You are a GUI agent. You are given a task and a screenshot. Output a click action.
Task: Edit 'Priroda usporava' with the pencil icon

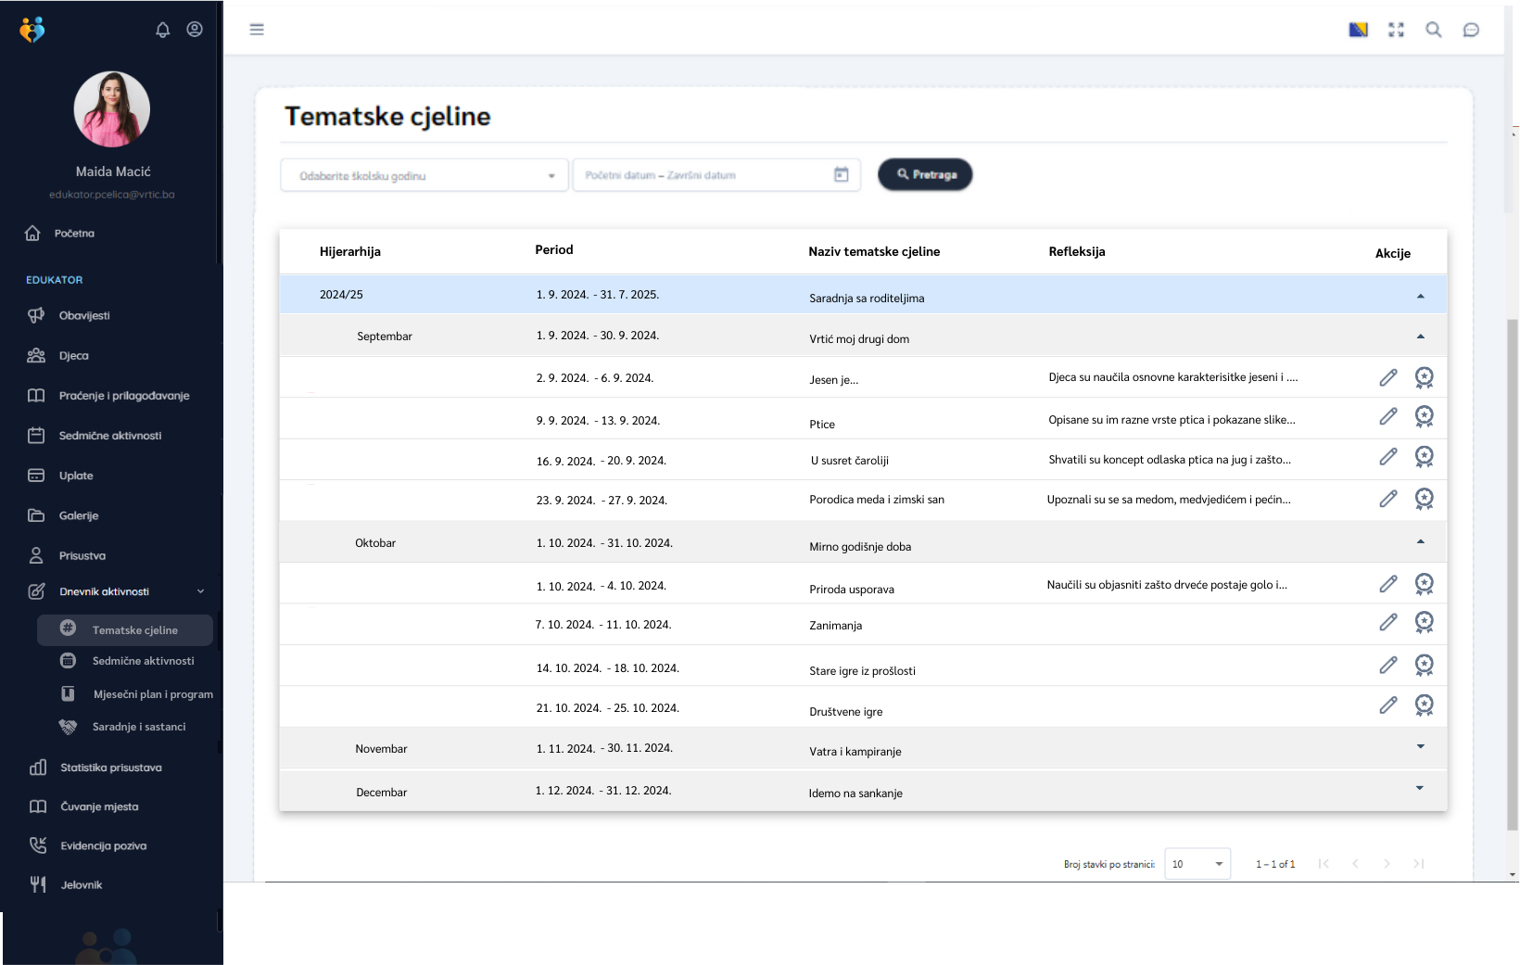[1388, 583]
